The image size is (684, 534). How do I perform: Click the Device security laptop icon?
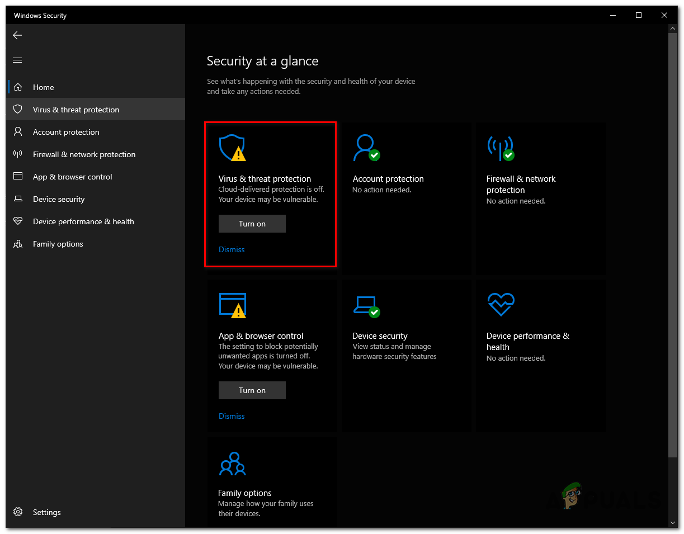click(366, 305)
